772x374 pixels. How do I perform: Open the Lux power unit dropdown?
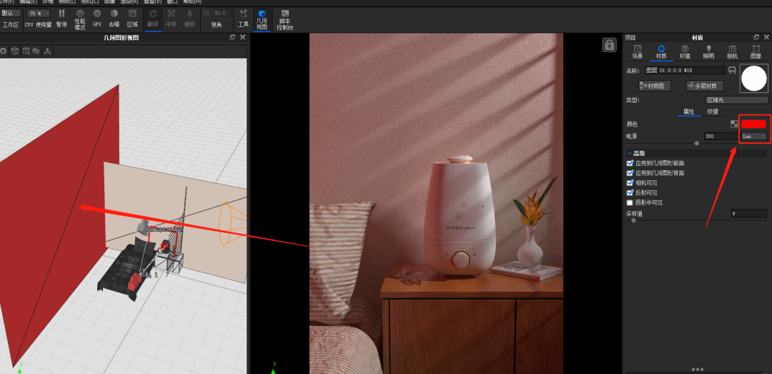pyautogui.click(x=753, y=136)
